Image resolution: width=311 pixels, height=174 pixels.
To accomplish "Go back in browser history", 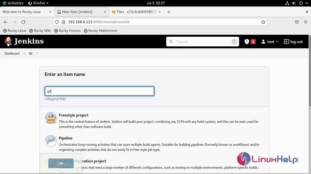I will (x=6, y=22).
